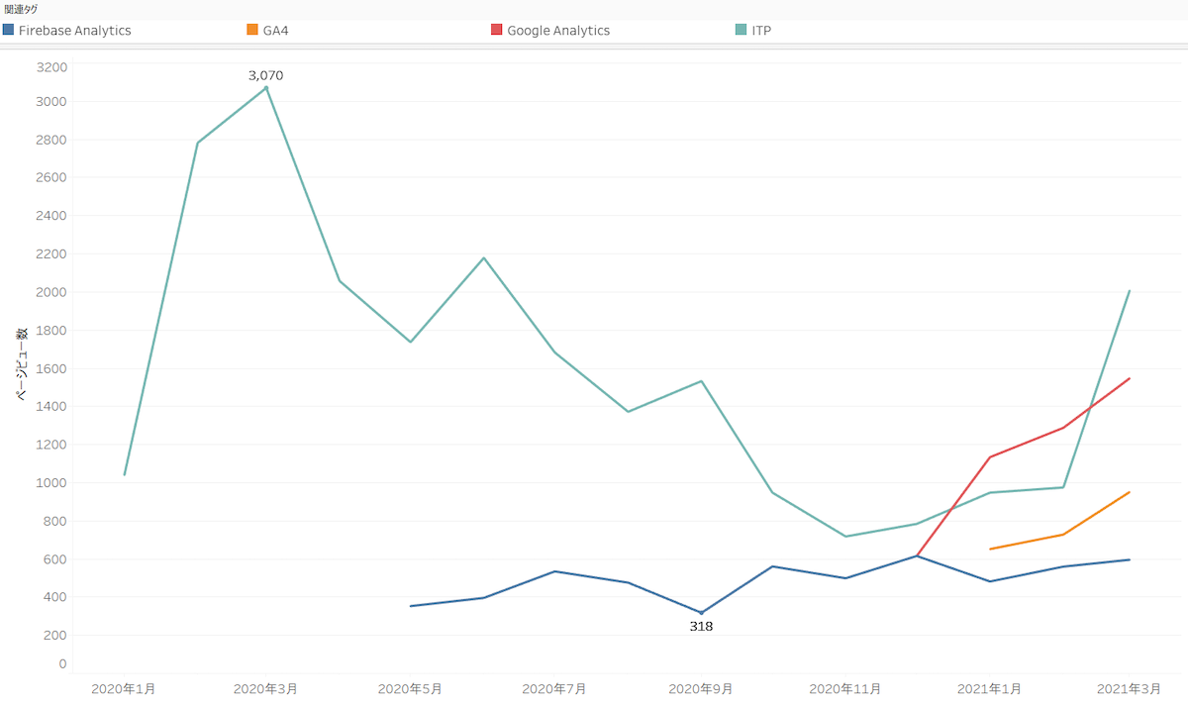This screenshot has height=704, width=1188.
Task: Highlight the ITP legend label text
Action: 761,31
